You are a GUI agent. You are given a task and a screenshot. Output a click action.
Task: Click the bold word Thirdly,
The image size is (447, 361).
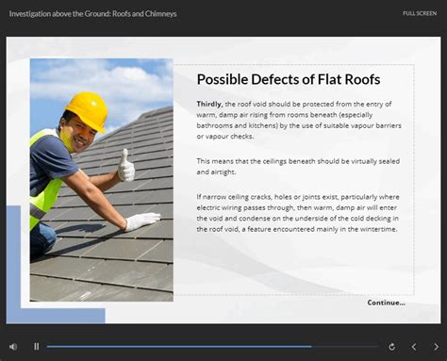click(x=209, y=104)
